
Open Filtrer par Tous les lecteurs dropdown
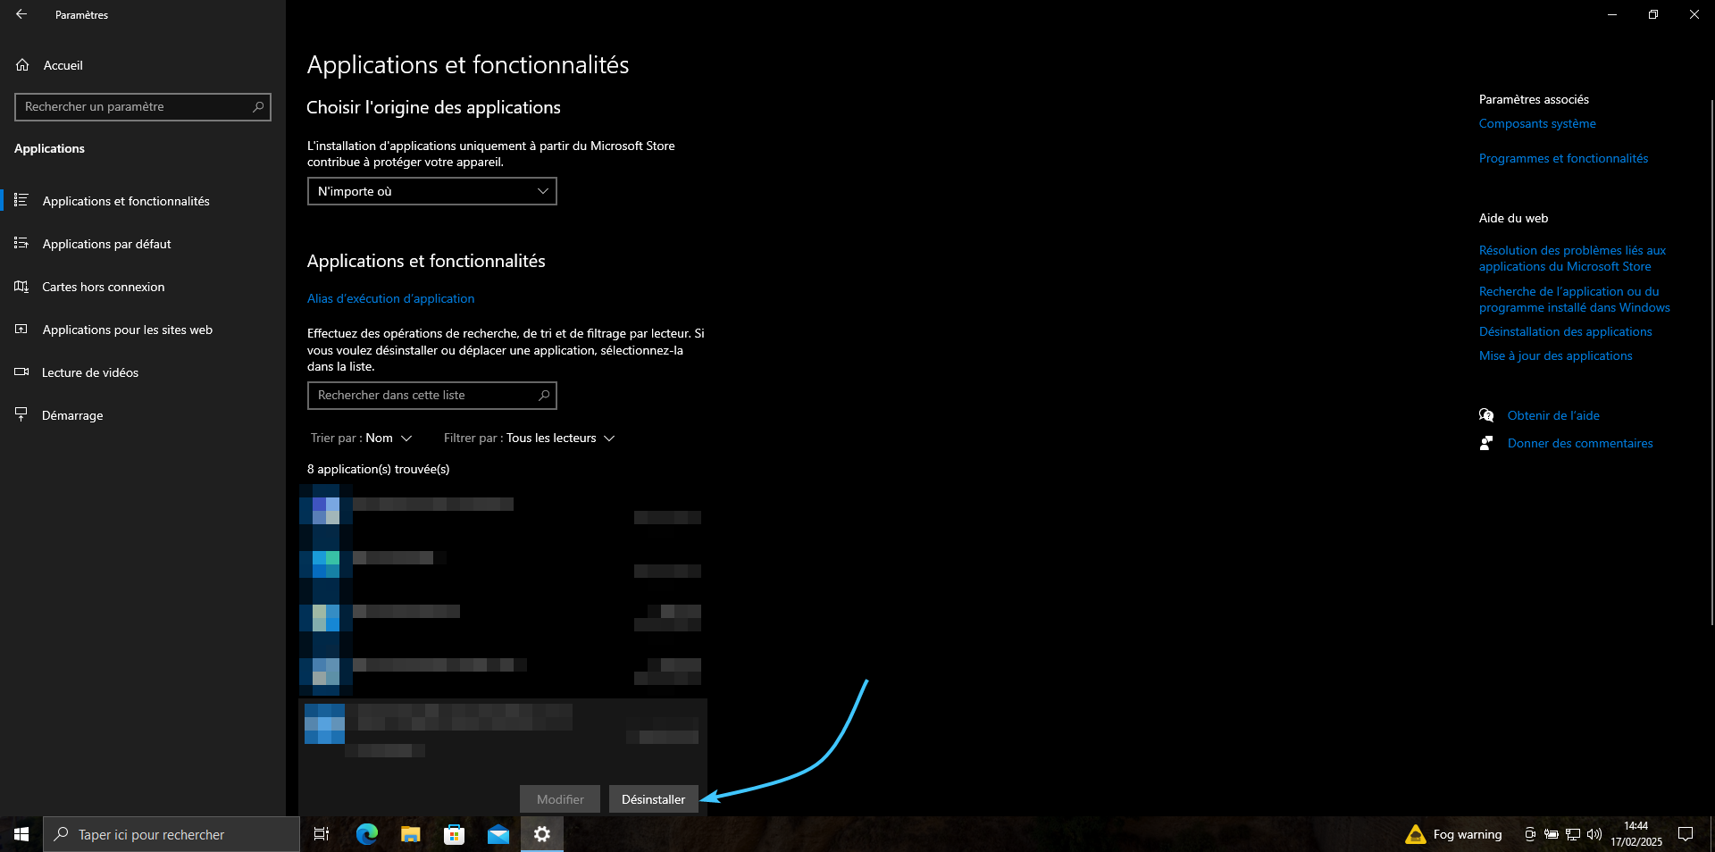point(529,439)
